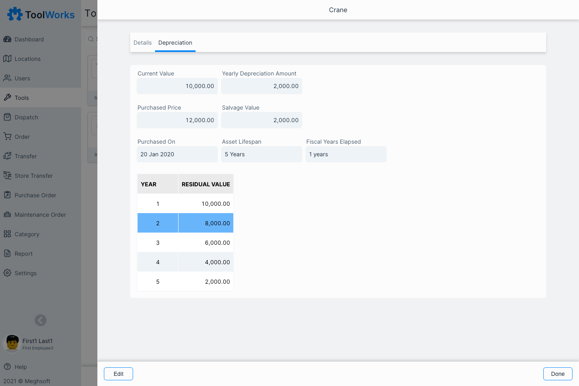Collapse sidebar with the left chevron
The image size is (579, 386).
pos(41,320)
